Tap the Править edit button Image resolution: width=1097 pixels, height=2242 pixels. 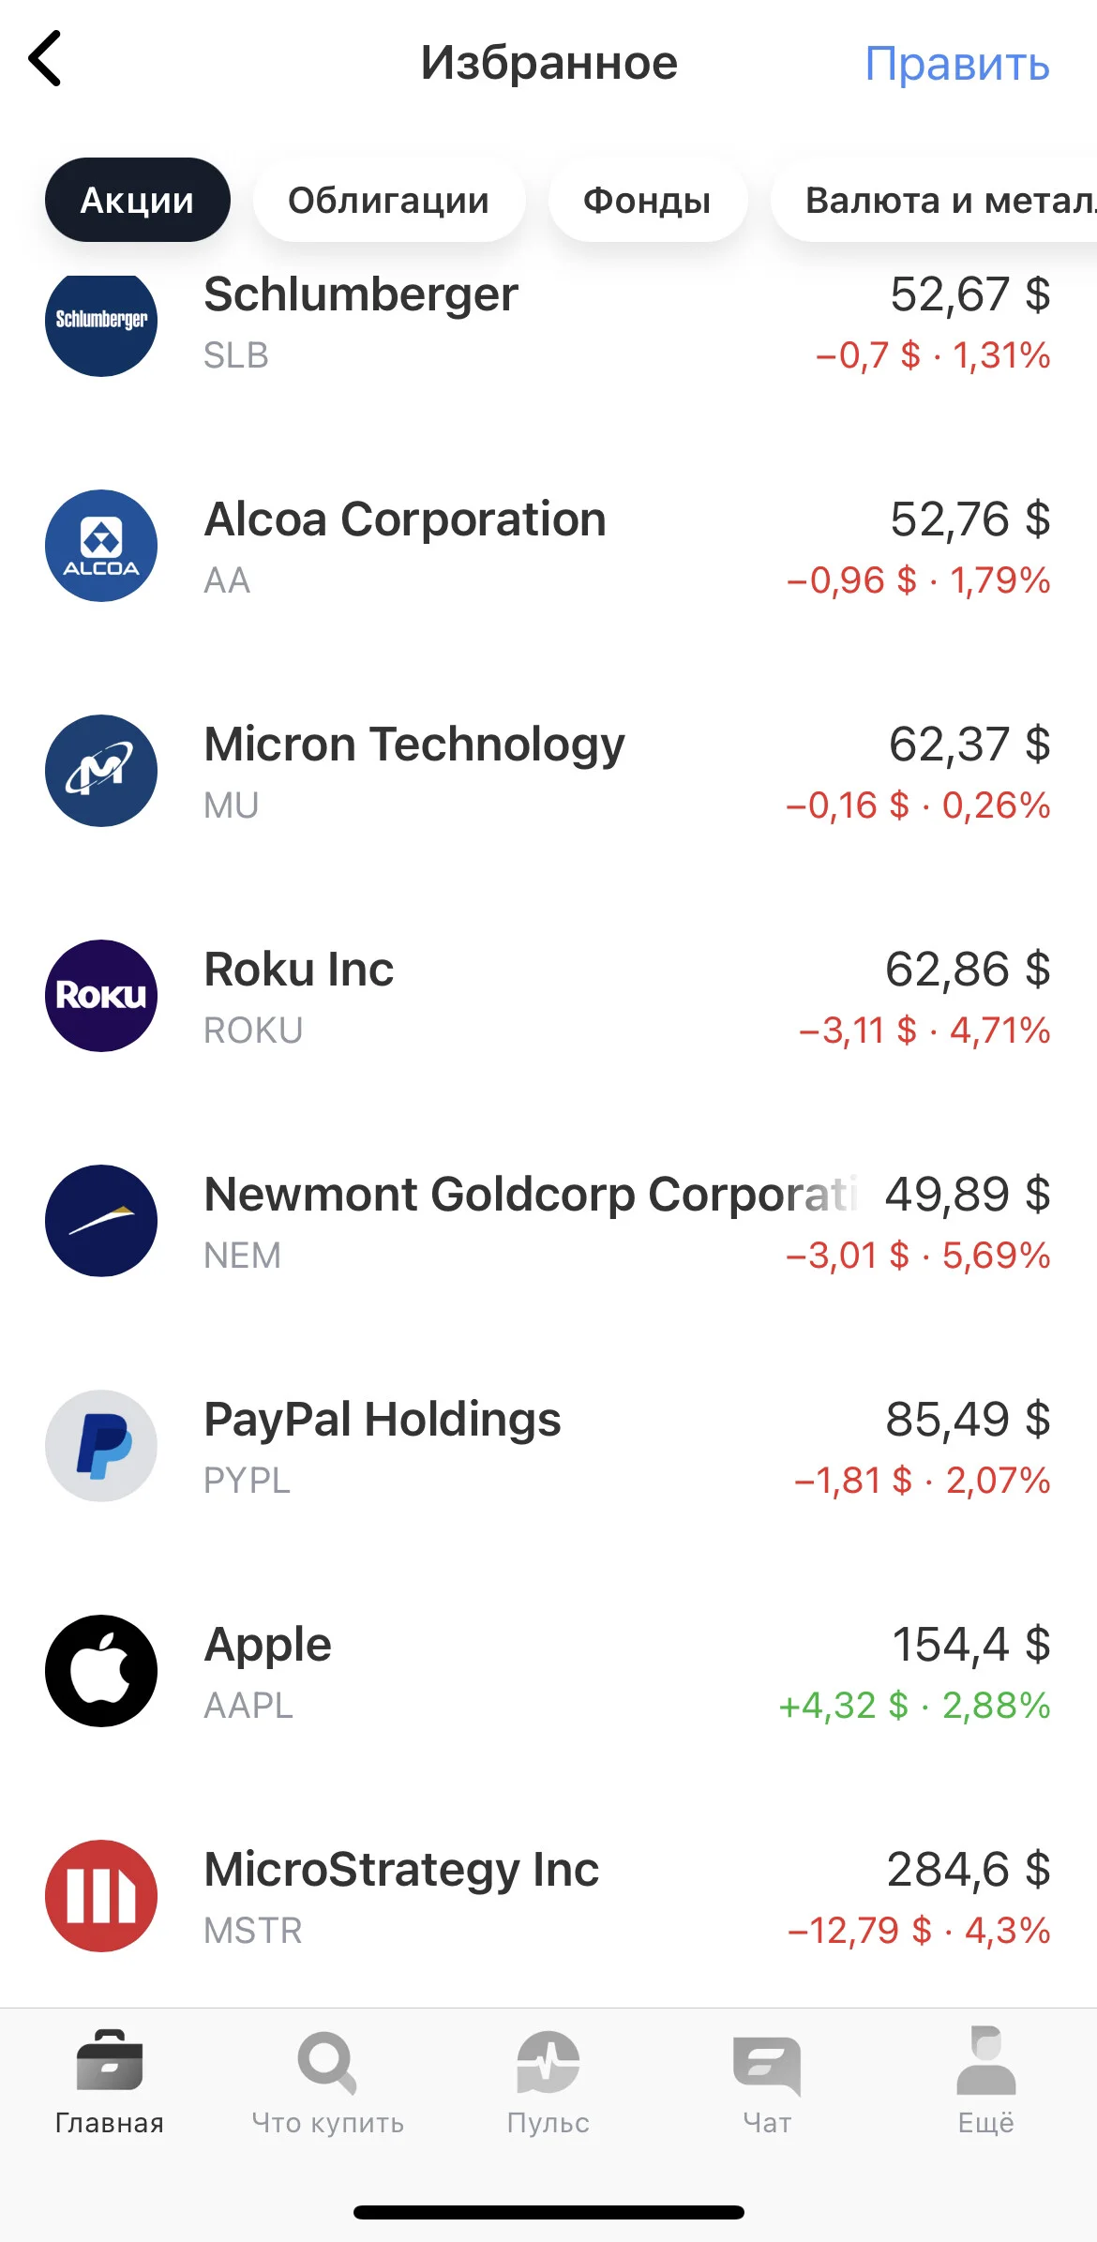pyautogui.click(x=956, y=64)
